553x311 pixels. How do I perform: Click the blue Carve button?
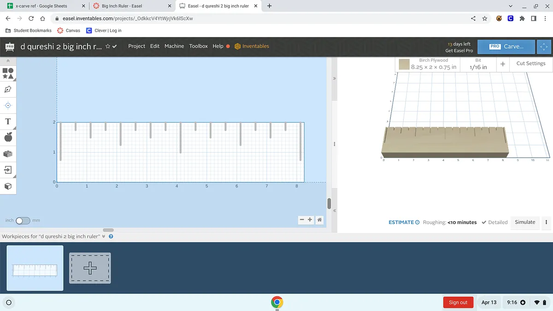[x=506, y=47]
